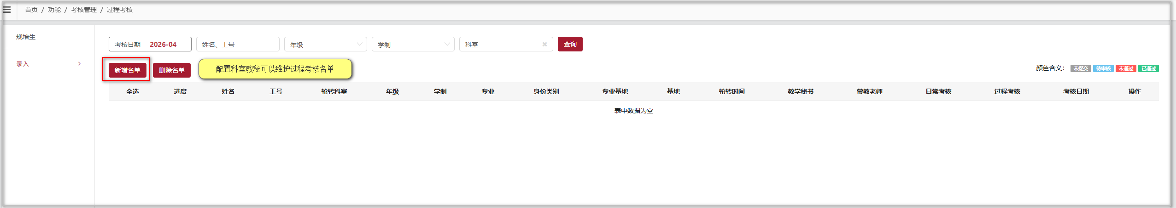Toggle the hamburger sidebar menu icon
This screenshot has width=1176, height=208.
(x=7, y=9)
